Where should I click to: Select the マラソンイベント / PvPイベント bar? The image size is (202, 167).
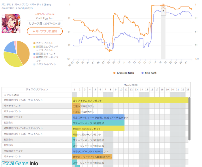point(87,151)
